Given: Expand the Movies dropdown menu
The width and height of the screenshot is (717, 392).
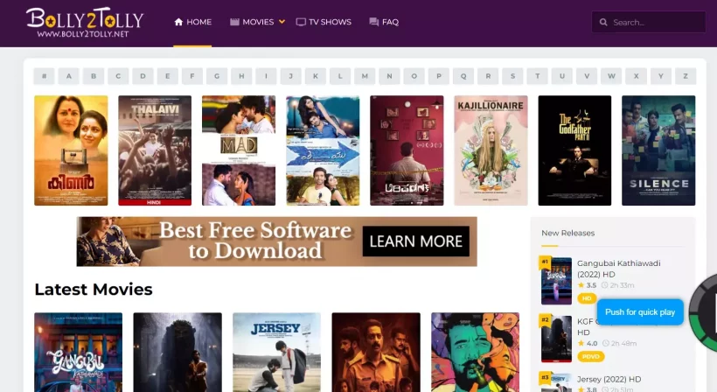Looking at the screenshot, I should 257,22.
